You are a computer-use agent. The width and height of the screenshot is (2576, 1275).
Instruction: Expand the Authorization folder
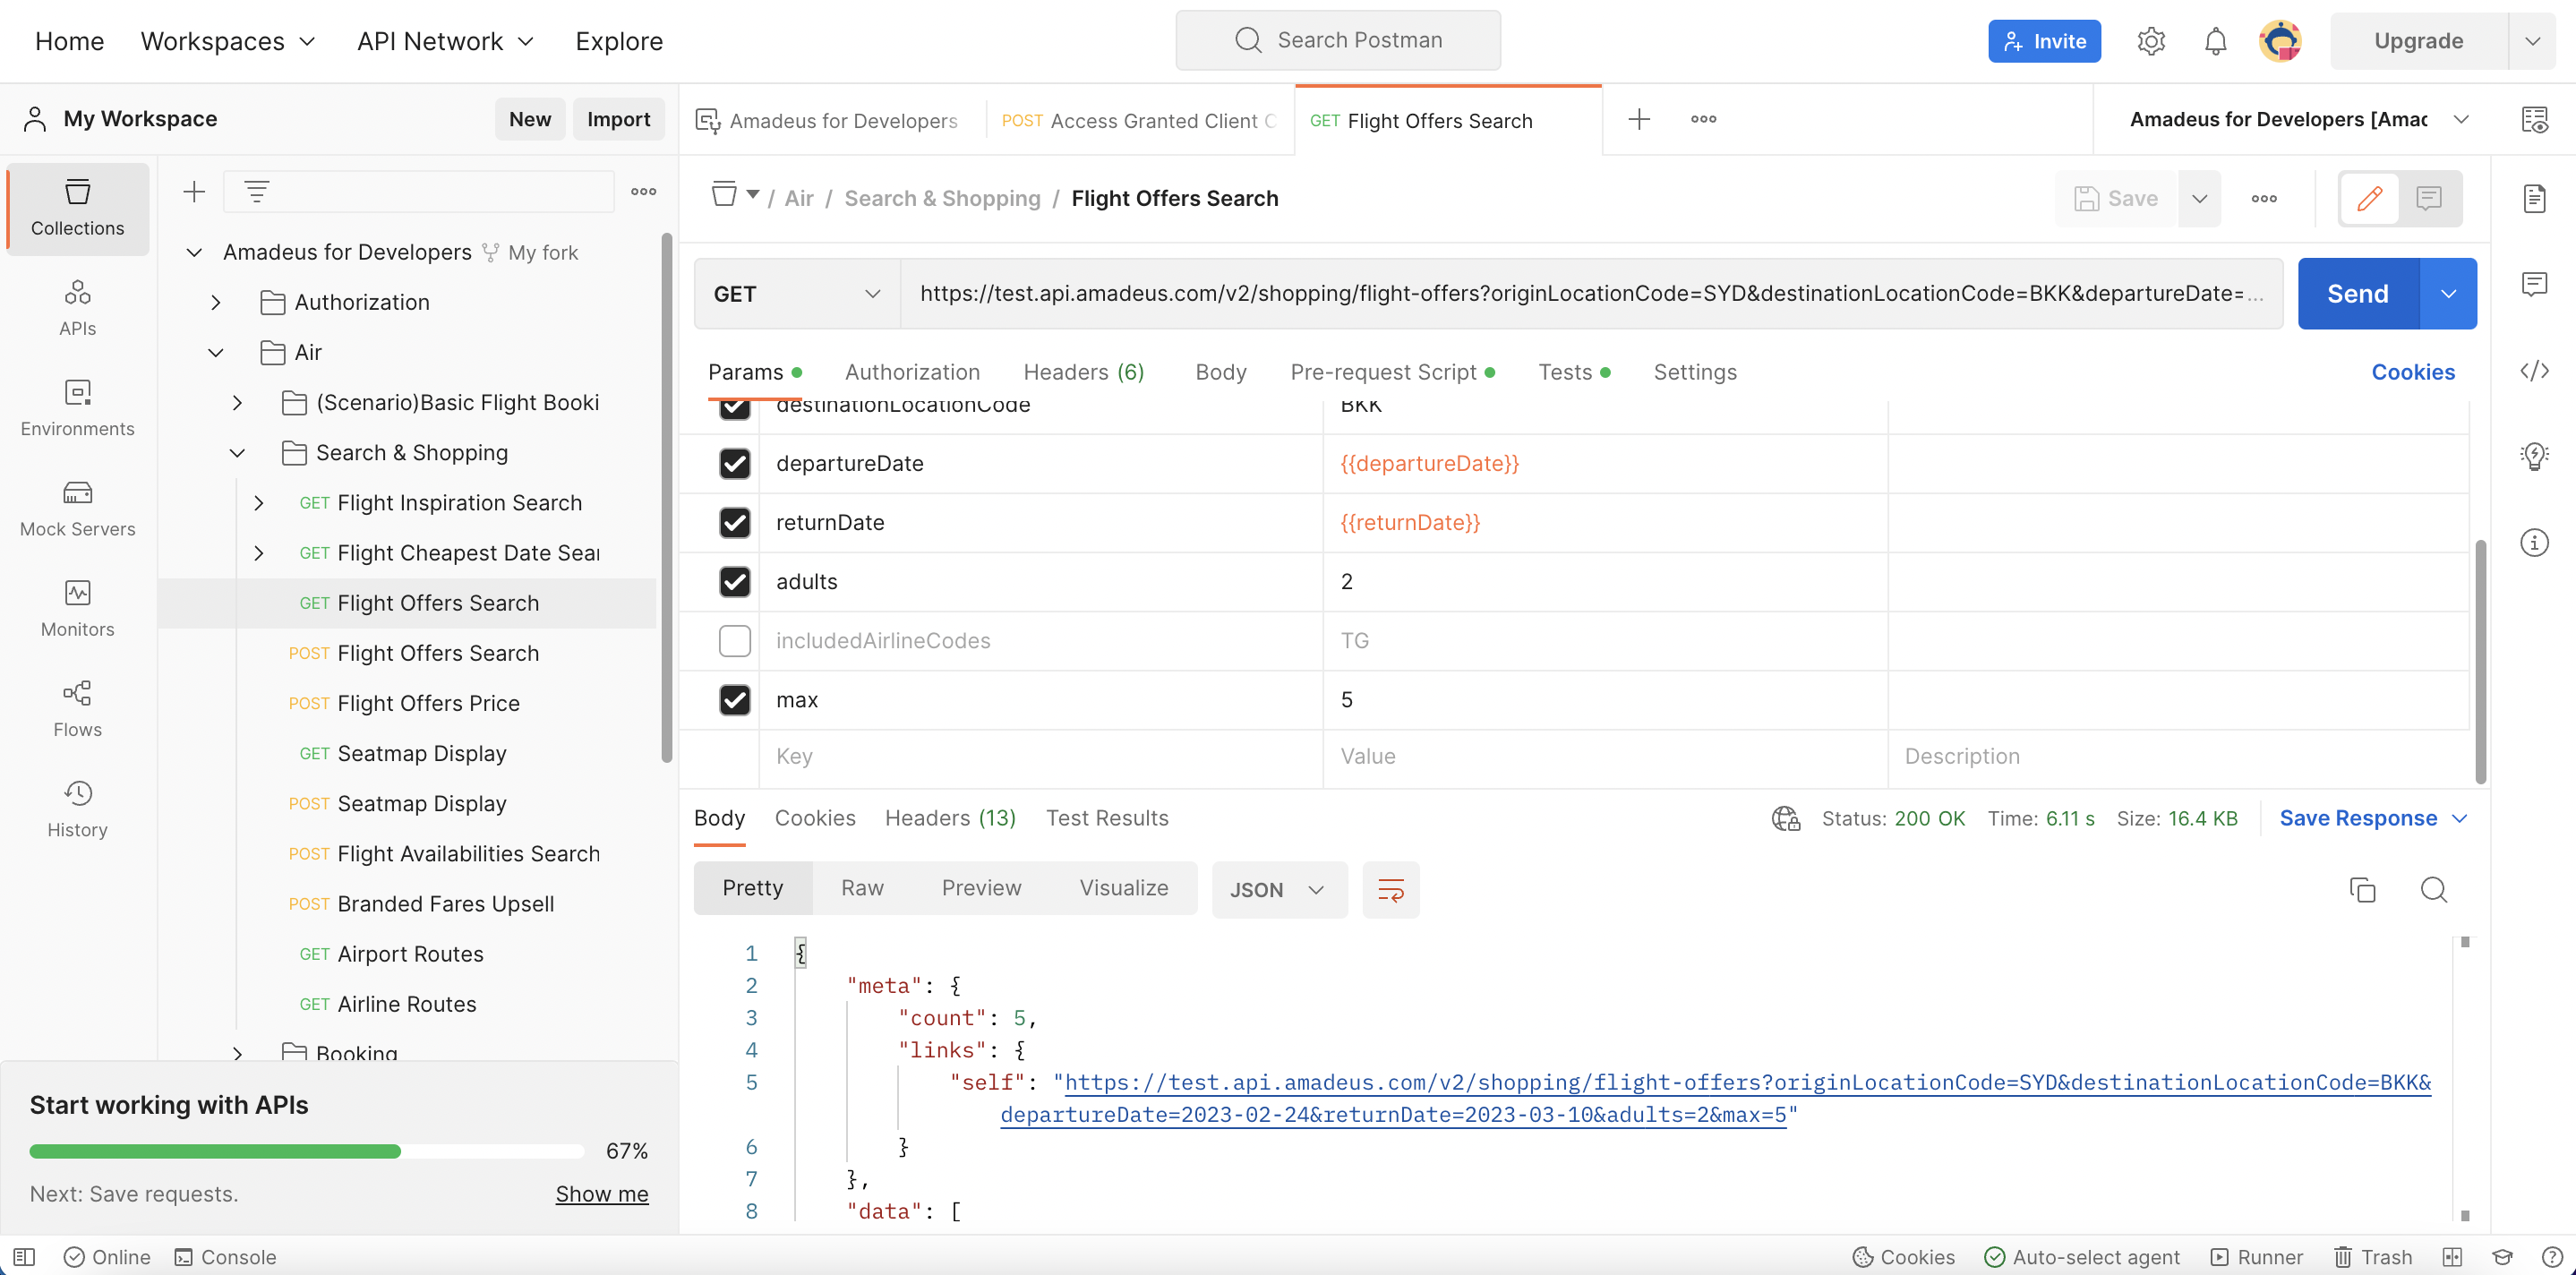215,302
